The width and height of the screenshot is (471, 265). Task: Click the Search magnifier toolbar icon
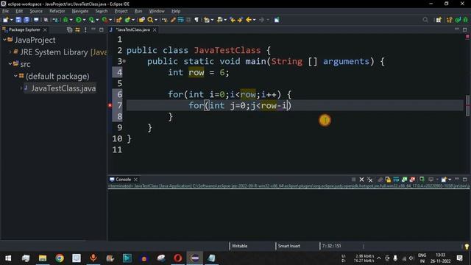150,20
